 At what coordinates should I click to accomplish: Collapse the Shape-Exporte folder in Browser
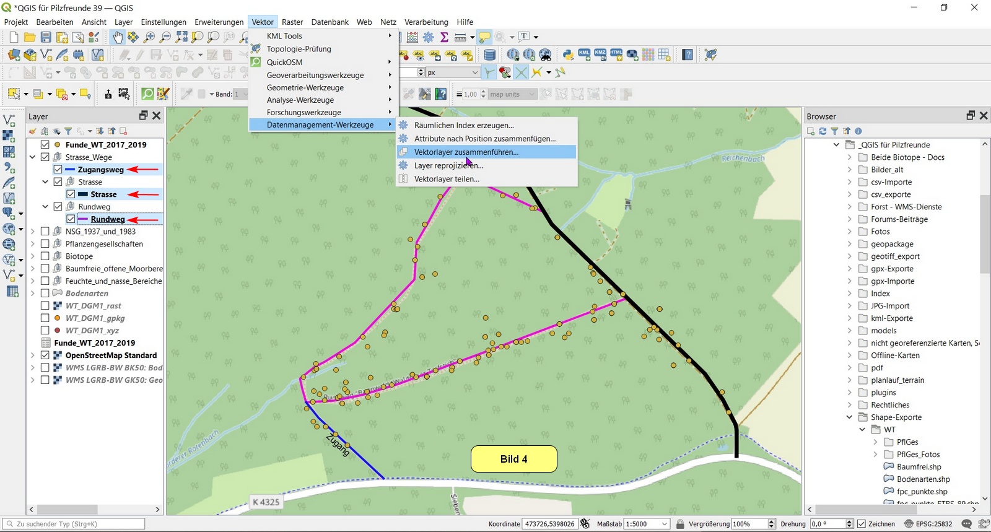849,417
